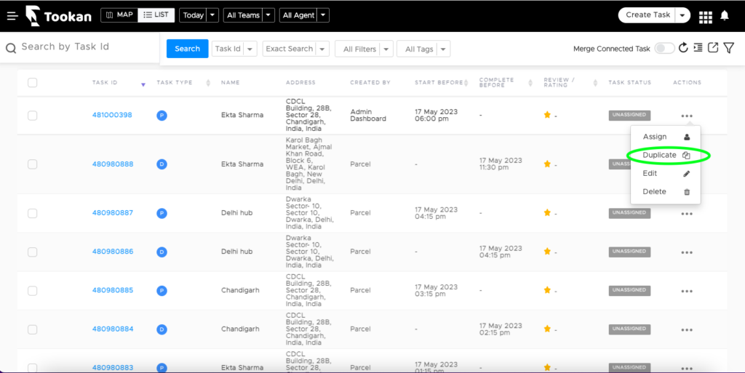745x373 pixels.
Task: Open the hamburger navigation menu
Action: point(12,16)
